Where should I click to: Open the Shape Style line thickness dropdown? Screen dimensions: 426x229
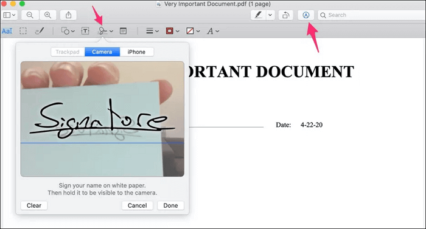(152, 31)
